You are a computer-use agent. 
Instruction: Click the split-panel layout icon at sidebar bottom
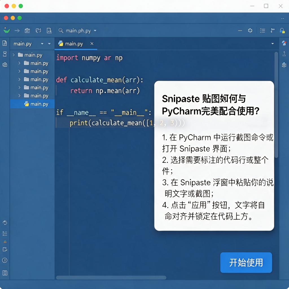coord(5,273)
